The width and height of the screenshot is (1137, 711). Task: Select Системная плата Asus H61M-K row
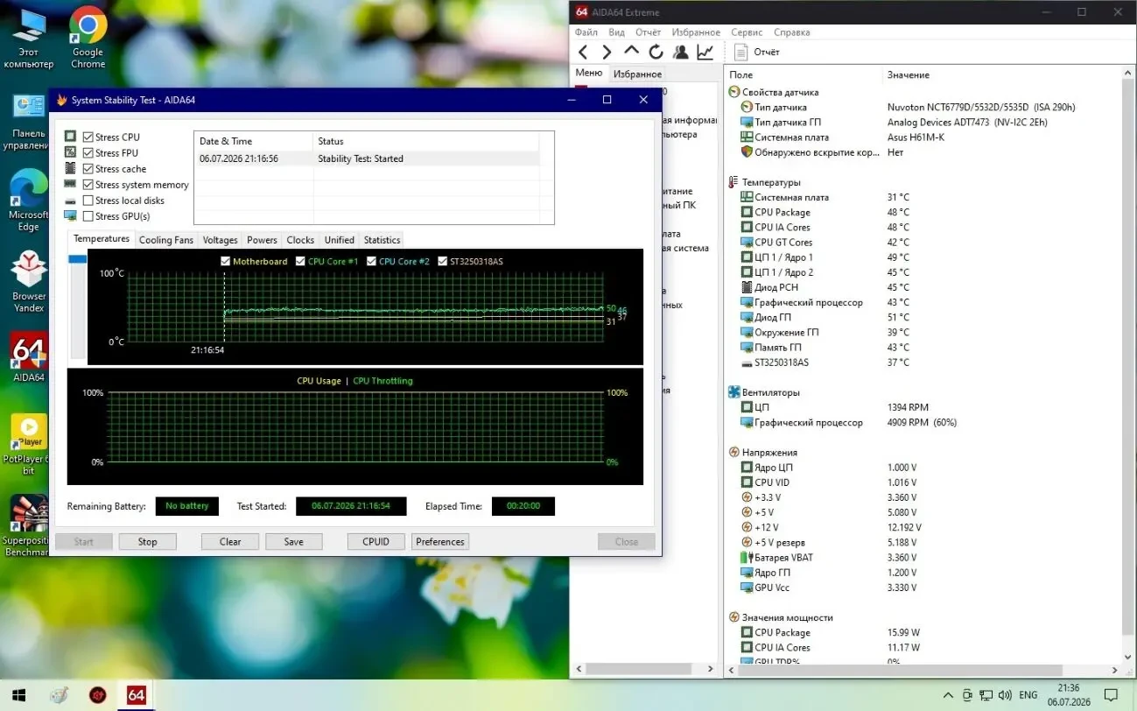click(x=923, y=137)
